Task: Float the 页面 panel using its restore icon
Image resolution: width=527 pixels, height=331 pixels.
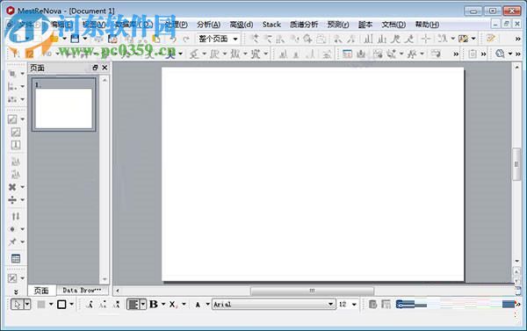Action: (x=95, y=68)
